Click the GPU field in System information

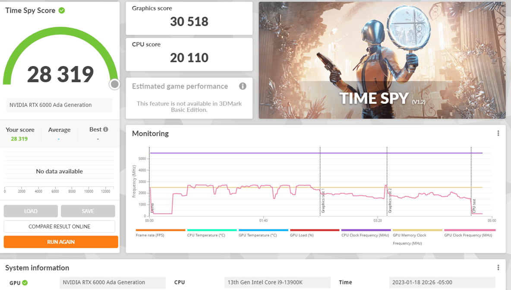pyautogui.click(x=113, y=283)
